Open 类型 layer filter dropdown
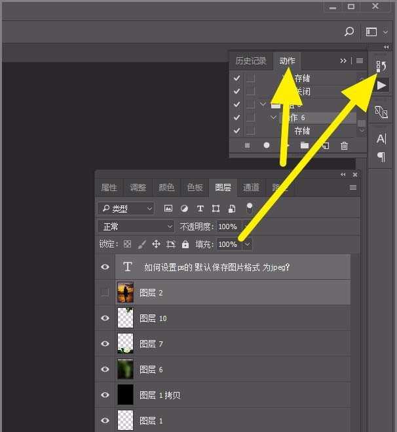 (126, 209)
